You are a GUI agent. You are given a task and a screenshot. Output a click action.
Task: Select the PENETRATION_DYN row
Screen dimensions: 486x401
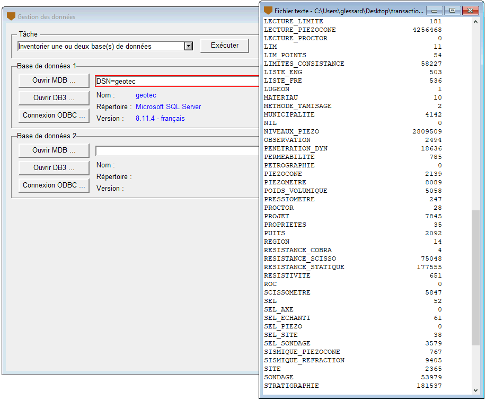[x=353, y=148]
